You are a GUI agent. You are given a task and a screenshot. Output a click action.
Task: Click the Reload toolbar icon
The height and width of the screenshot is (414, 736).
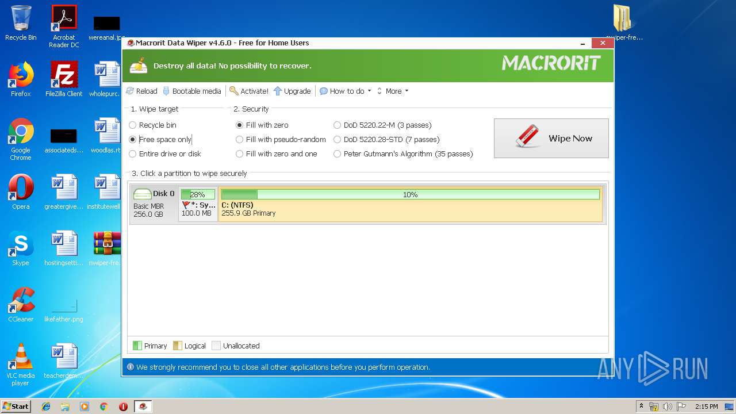(130, 91)
